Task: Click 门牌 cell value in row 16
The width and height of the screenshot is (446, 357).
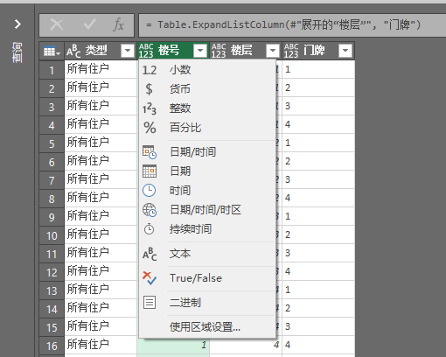Action: [x=288, y=345]
